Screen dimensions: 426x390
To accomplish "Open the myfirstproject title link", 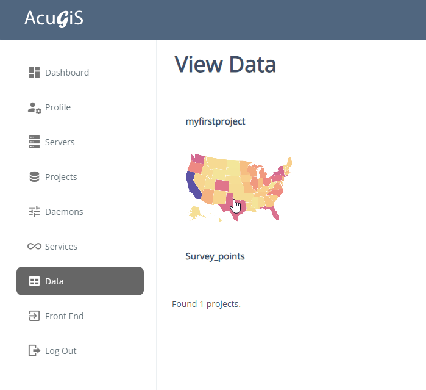I will point(215,121).
